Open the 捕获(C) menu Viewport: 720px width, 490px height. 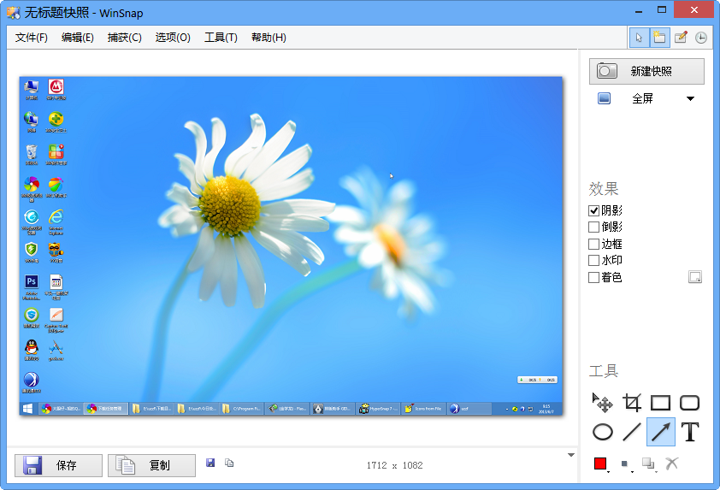pos(125,38)
